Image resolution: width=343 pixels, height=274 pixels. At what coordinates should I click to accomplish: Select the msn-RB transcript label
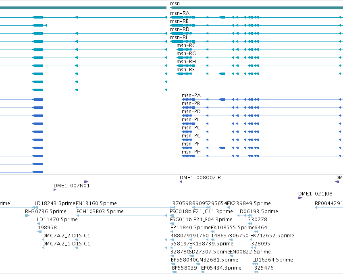pyautogui.click(x=179, y=21)
